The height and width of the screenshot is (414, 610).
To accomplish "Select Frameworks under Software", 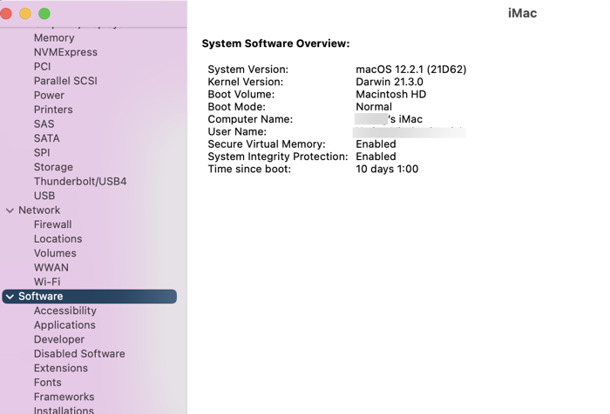I will (64, 397).
